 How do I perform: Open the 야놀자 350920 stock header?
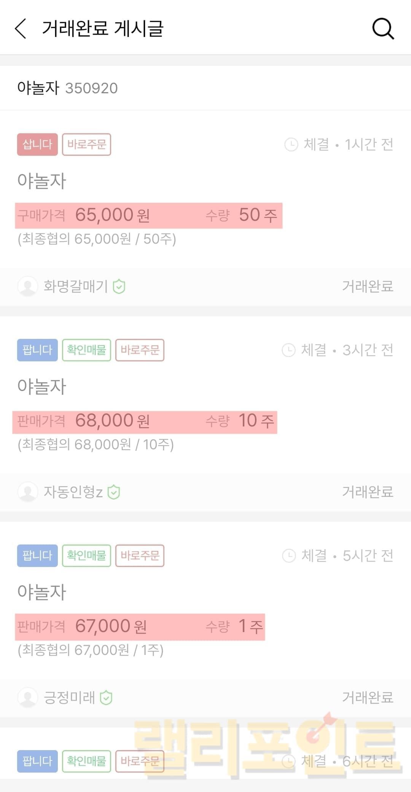68,88
